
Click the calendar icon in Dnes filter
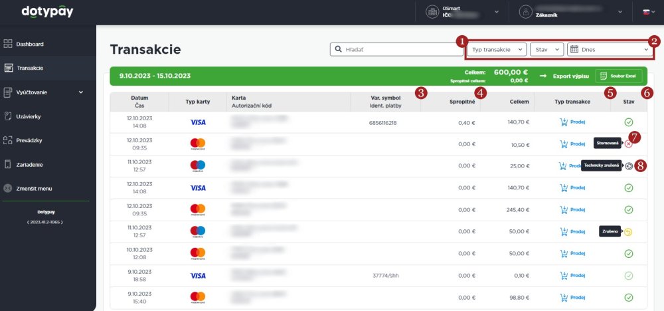(x=574, y=49)
